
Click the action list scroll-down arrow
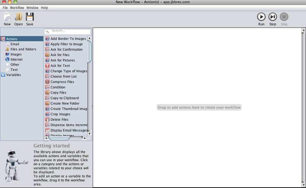90,134
